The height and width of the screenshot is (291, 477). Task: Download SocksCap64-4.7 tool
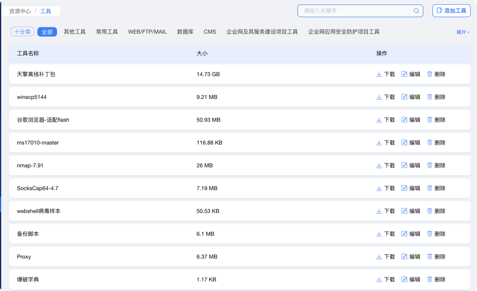(x=386, y=188)
